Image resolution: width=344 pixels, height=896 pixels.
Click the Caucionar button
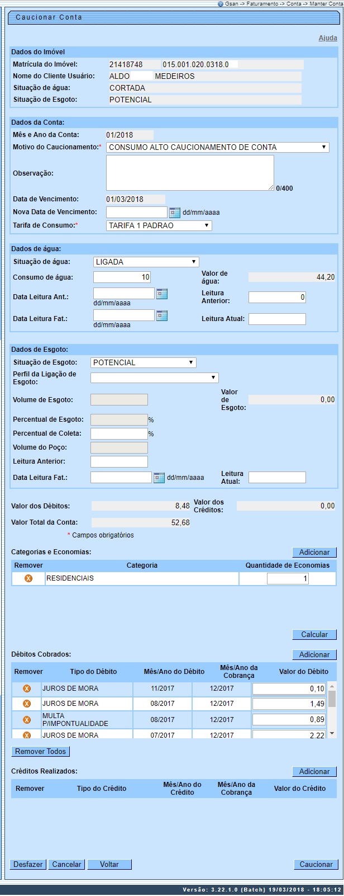[x=316, y=864]
